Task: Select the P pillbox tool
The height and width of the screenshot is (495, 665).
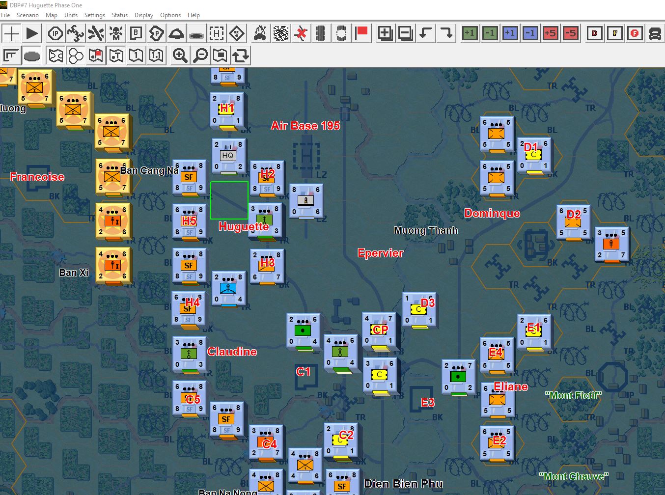Action: [x=156, y=33]
